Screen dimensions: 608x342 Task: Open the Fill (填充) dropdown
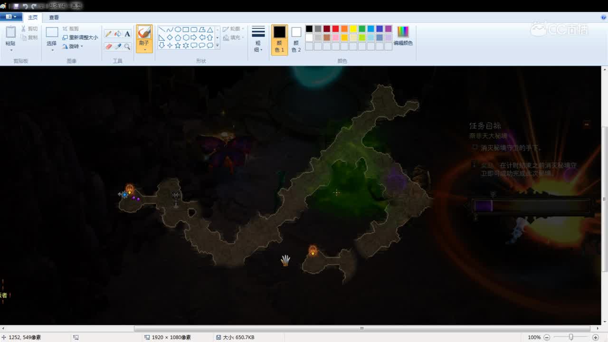coord(234,38)
